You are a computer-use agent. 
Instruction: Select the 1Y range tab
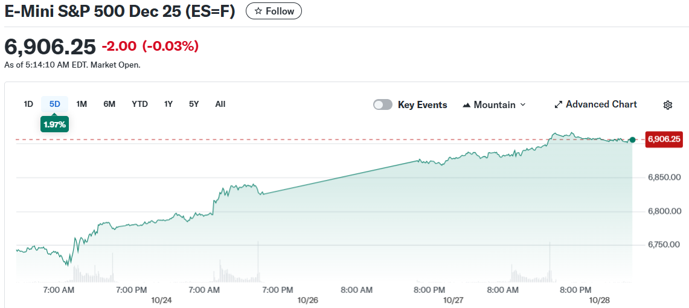click(168, 104)
